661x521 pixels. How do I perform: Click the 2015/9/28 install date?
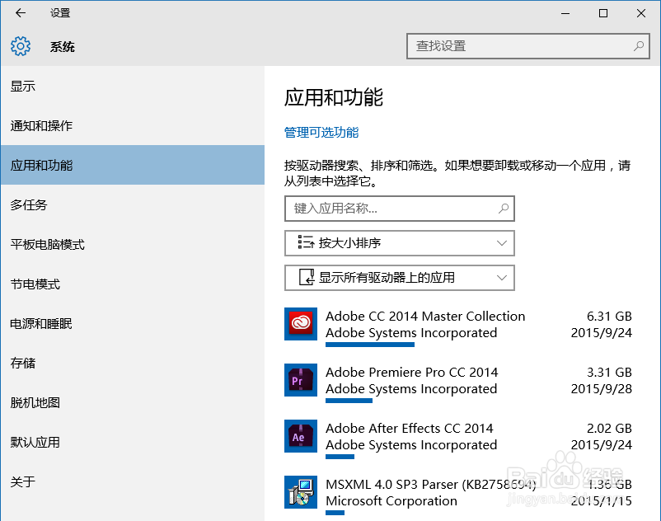[602, 388]
